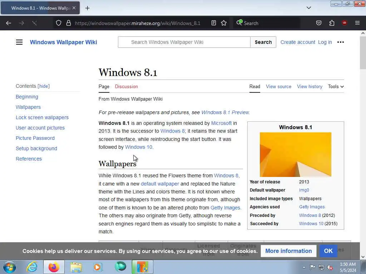This screenshot has width=366, height=274.
Task: Open the img0 infobox link
Action: [x=304, y=190]
